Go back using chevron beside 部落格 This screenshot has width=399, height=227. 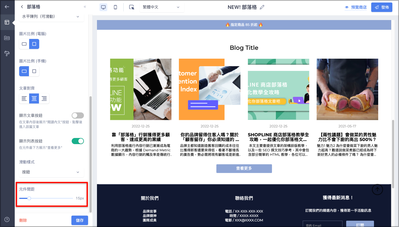point(22,7)
